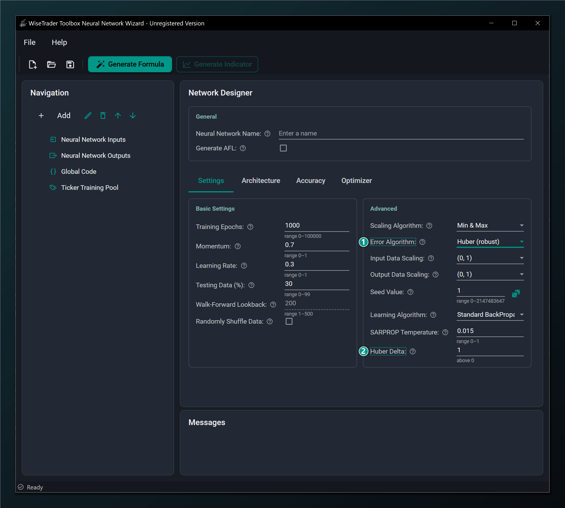Enable the Generate AFL checkbox
This screenshot has width=565, height=508.
click(x=283, y=148)
